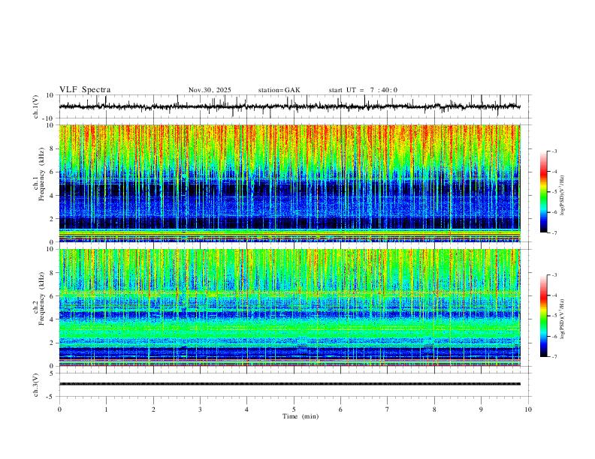Image resolution: width=595 pixels, height=459 pixels.
Task: Click the "ch.3(V)" axis label
Action: (36, 385)
